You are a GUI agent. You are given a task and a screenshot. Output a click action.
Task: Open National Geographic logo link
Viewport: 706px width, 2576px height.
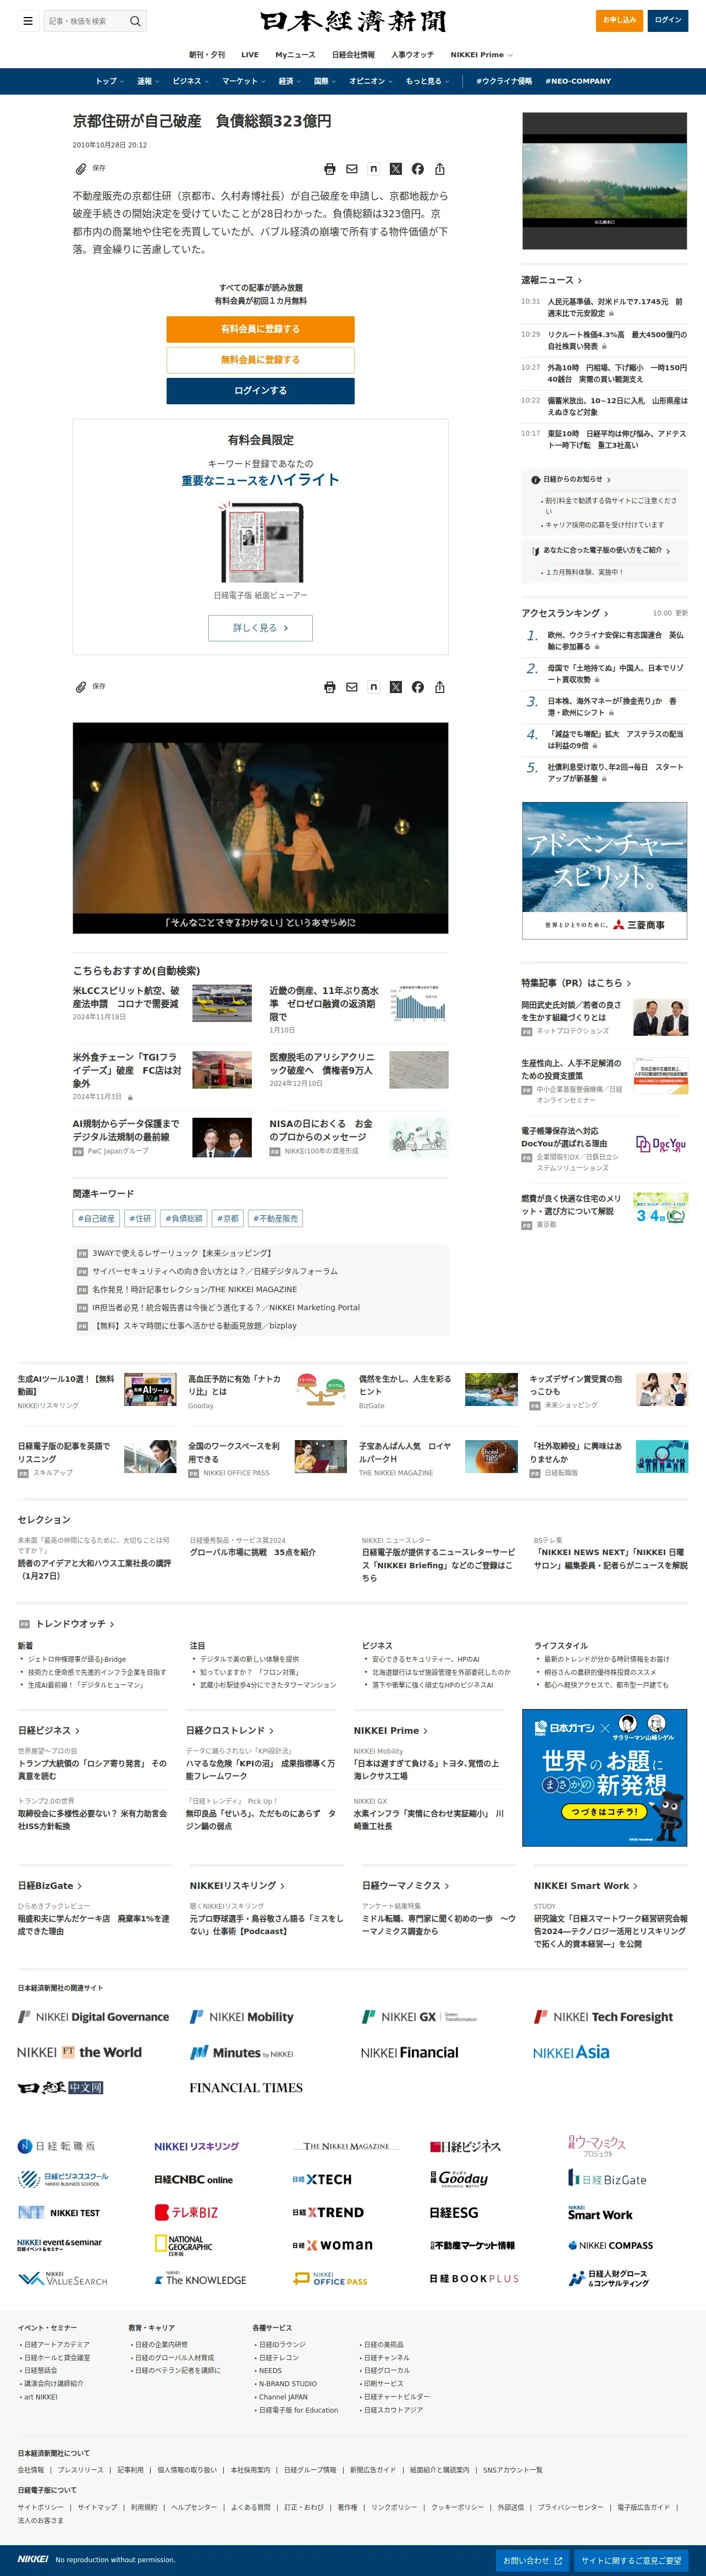(x=183, y=2245)
